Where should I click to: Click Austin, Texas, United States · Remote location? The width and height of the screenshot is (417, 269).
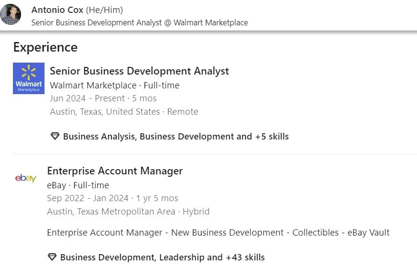click(x=124, y=111)
